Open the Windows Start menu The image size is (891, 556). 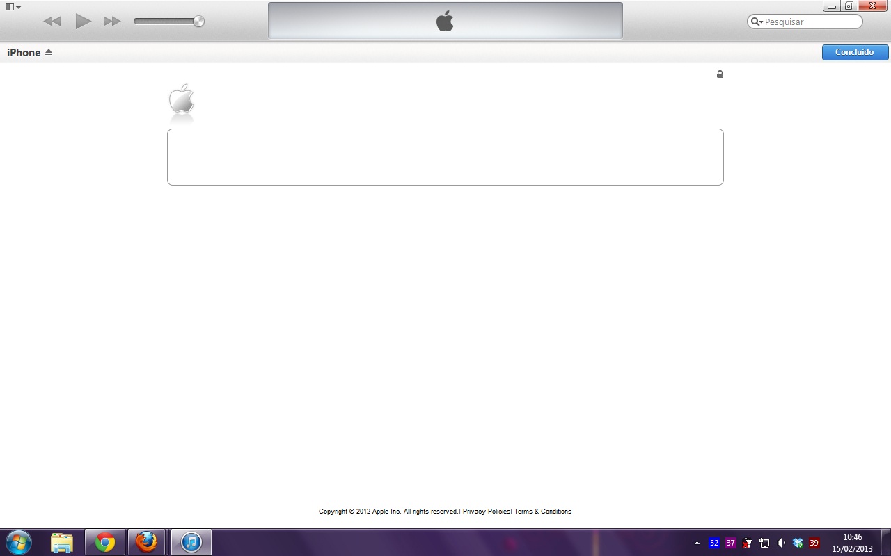tap(19, 542)
